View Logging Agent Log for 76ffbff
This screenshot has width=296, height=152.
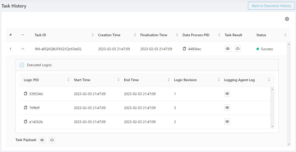point(227,108)
